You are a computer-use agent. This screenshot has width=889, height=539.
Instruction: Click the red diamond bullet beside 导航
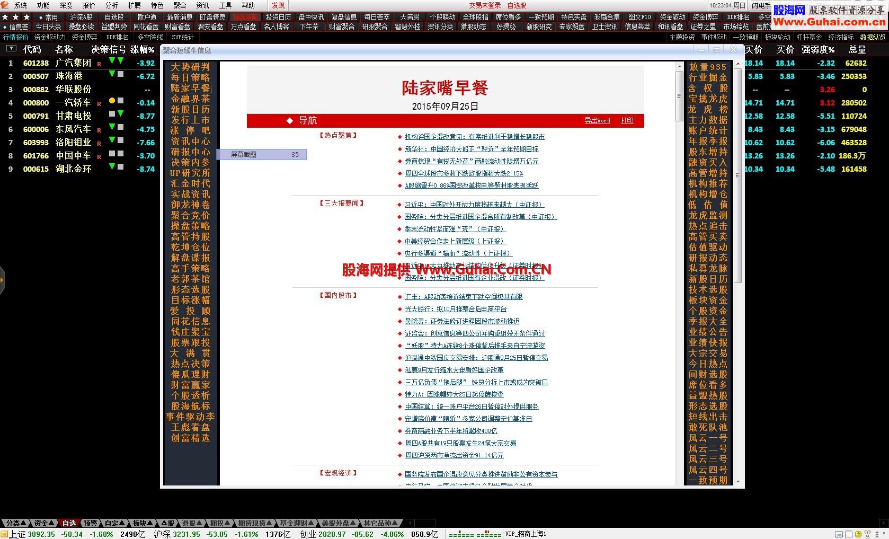pyautogui.click(x=290, y=121)
